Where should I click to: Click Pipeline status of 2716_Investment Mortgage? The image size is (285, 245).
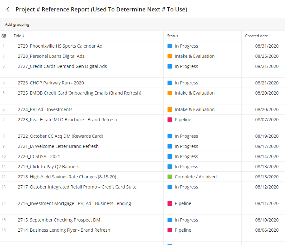point(183,203)
